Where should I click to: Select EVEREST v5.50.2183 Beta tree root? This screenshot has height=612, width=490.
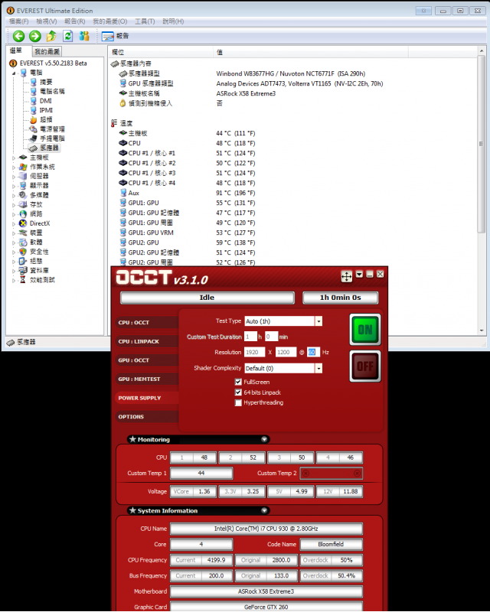pos(53,63)
